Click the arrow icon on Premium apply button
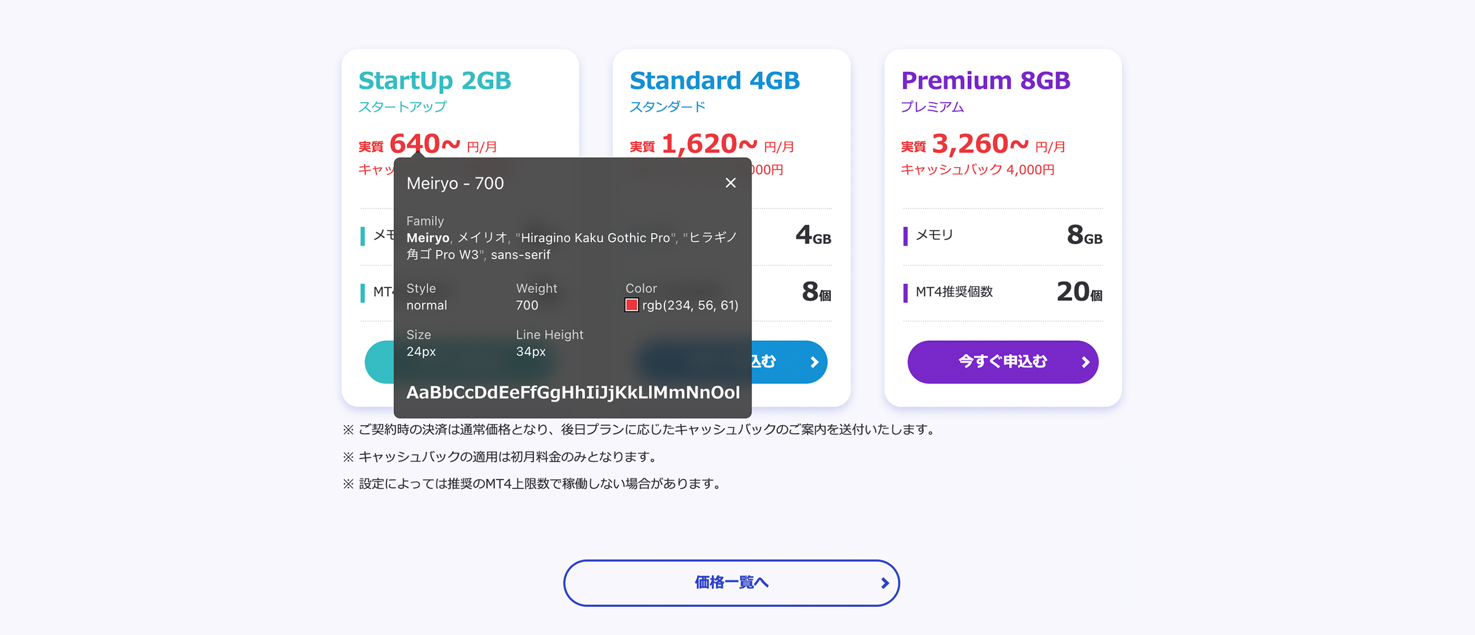The image size is (1475, 635). pos(1085,362)
